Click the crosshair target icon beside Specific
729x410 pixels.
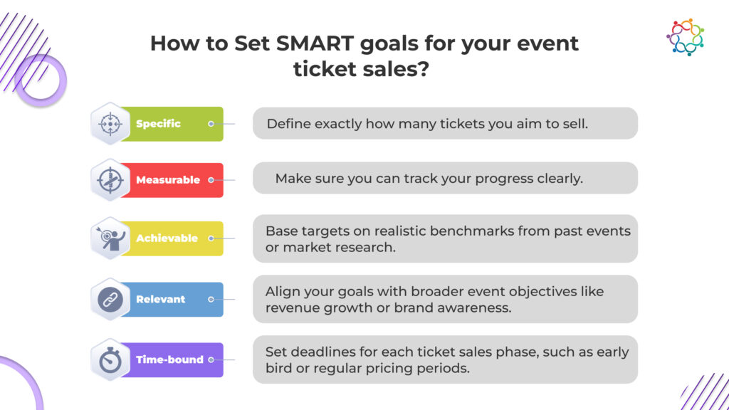[x=110, y=124]
